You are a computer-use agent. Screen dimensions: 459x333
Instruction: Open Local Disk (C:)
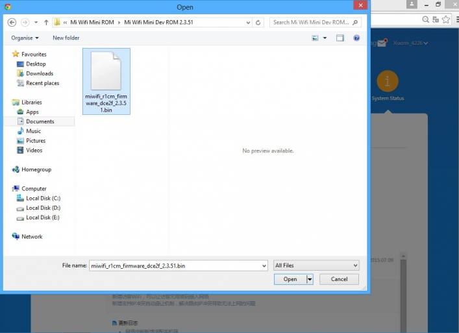click(x=39, y=199)
